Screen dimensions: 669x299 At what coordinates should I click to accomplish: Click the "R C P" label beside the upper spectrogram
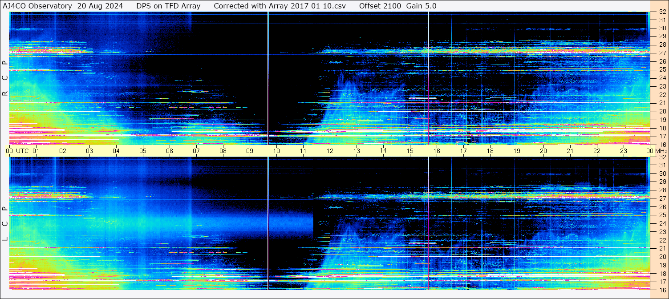(x=5, y=78)
